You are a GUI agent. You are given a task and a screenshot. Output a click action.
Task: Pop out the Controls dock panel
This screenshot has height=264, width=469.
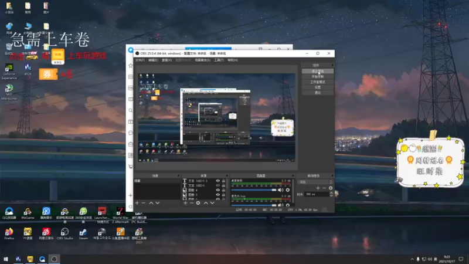click(332, 65)
